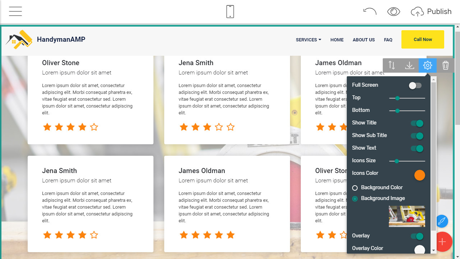Open the block settings gear
This screenshot has width=460, height=259.
pyautogui.click(x=428, y=65)
